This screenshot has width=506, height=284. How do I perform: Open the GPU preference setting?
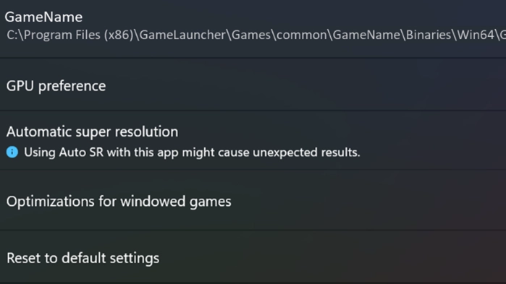(253, 85)
